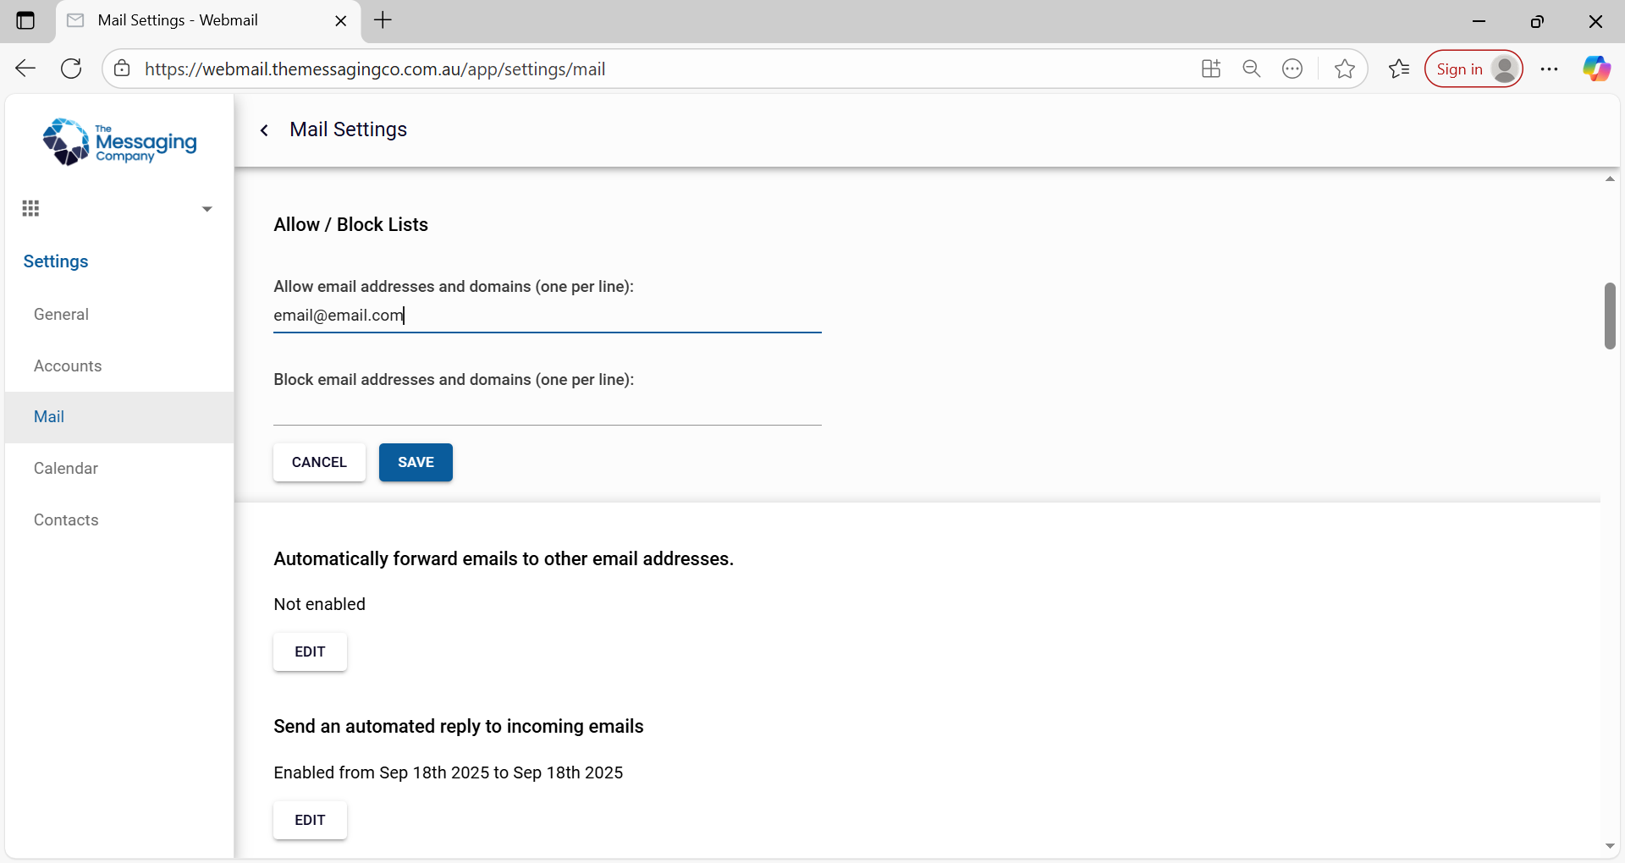The image size is (1625, 863).
Task: Edit the automated reply settings
Action: 310,820
